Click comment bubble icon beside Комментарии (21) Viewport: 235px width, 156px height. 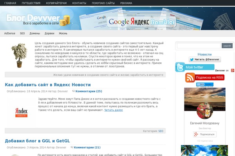click(72, 147)
